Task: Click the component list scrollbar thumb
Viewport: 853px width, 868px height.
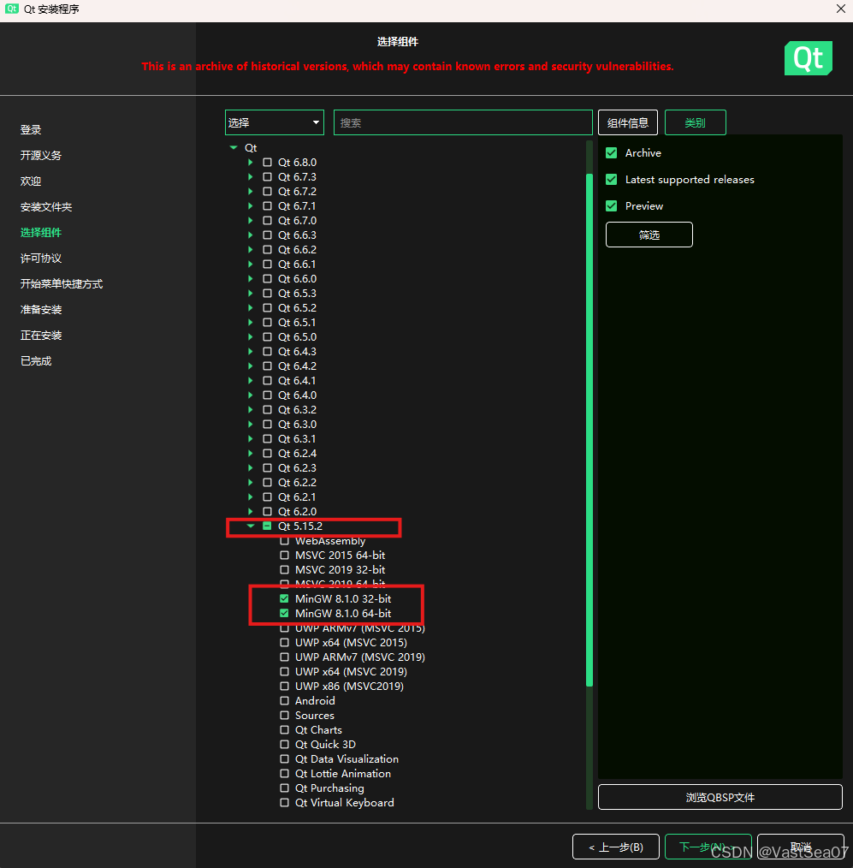Action: pos(589,430)
